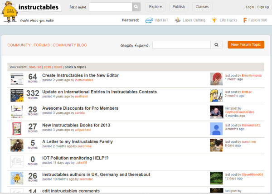Visit author canida profile

(x=80, y=113)
